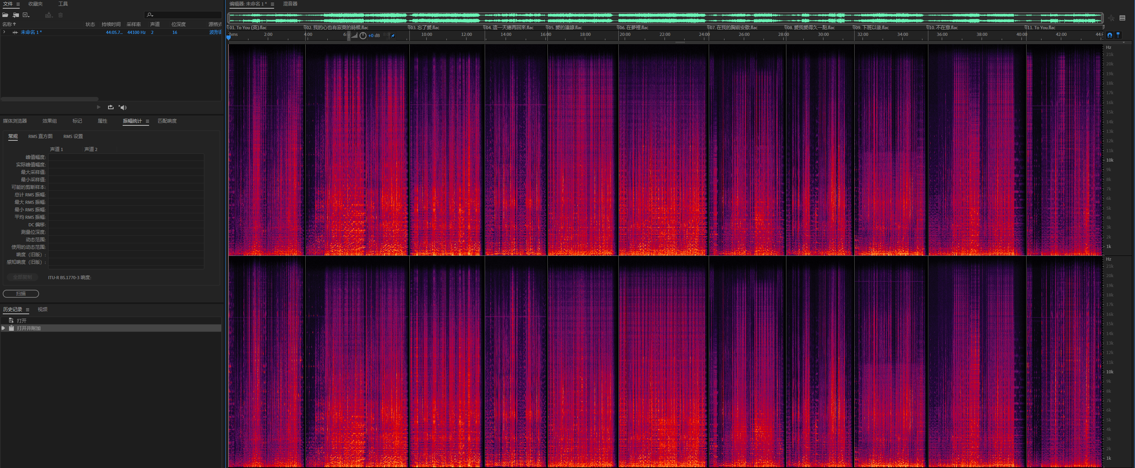
Task: Open the 振幅统计 panel menu
Action: click(147, 121)
